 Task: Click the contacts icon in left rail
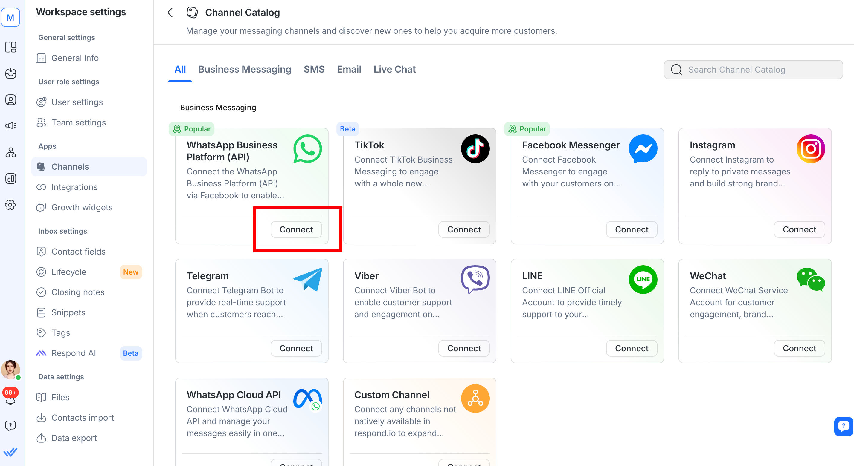[x=10, y=100]
